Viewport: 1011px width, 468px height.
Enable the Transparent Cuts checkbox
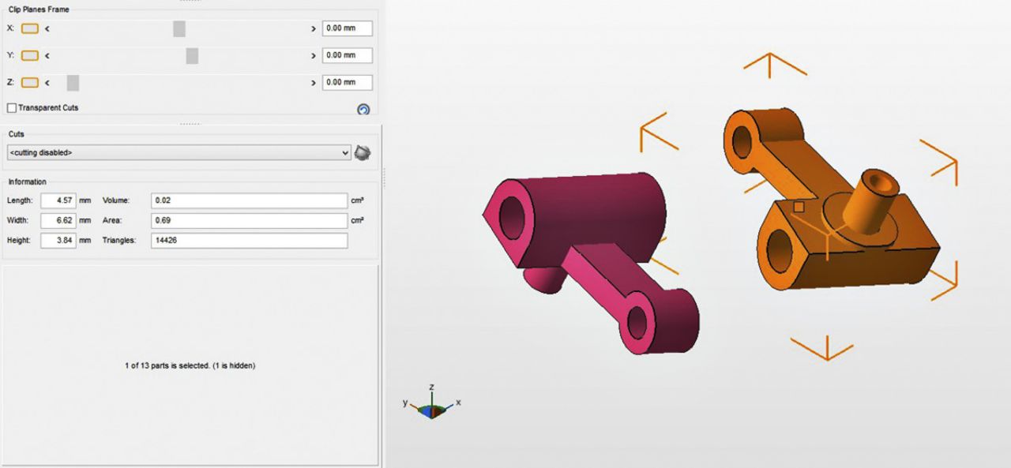(12, 108)
